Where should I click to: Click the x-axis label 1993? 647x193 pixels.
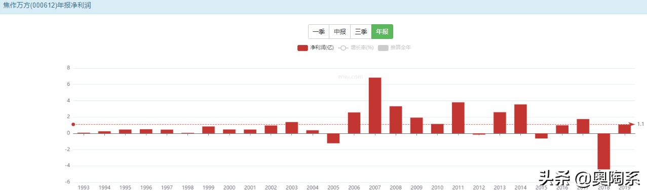pos(84,187)
